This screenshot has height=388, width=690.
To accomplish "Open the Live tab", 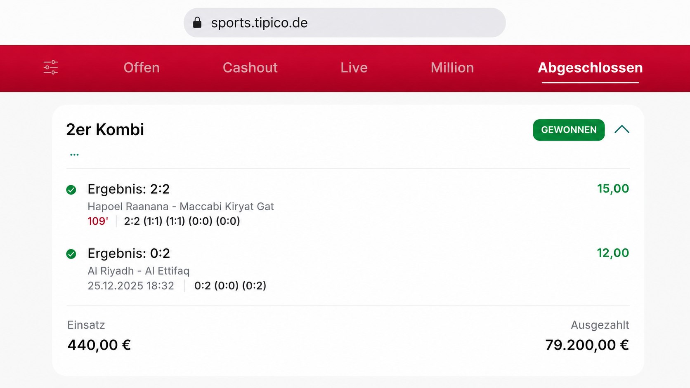I will (x=354, y=68).
